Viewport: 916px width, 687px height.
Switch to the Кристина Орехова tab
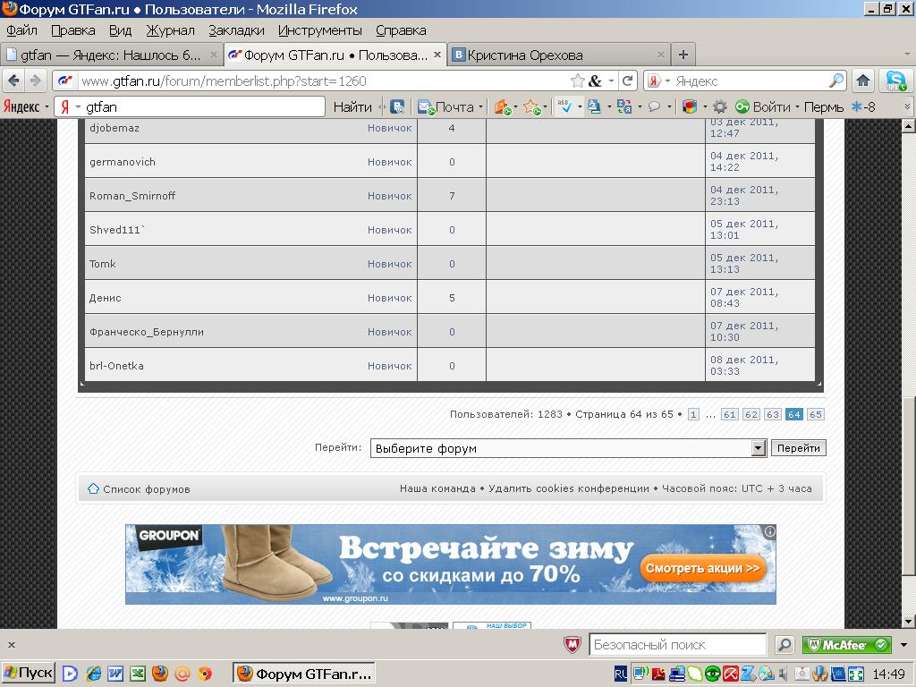point(559,55)
